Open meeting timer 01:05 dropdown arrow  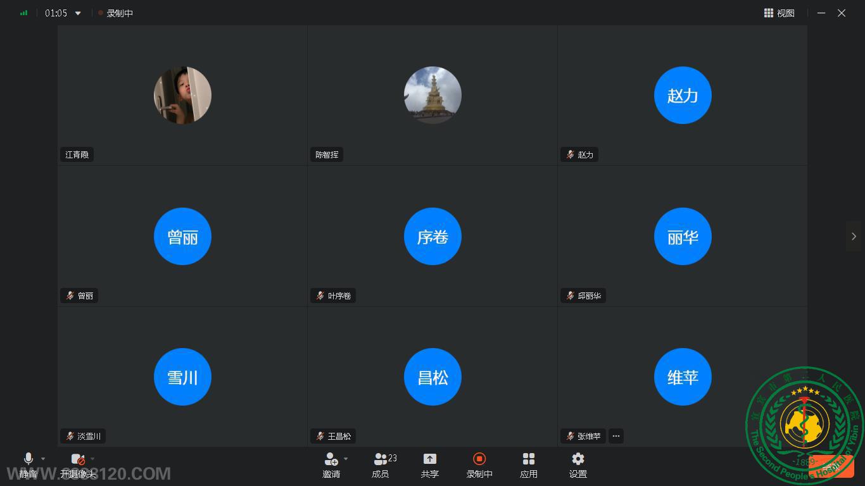click(78, 13)
